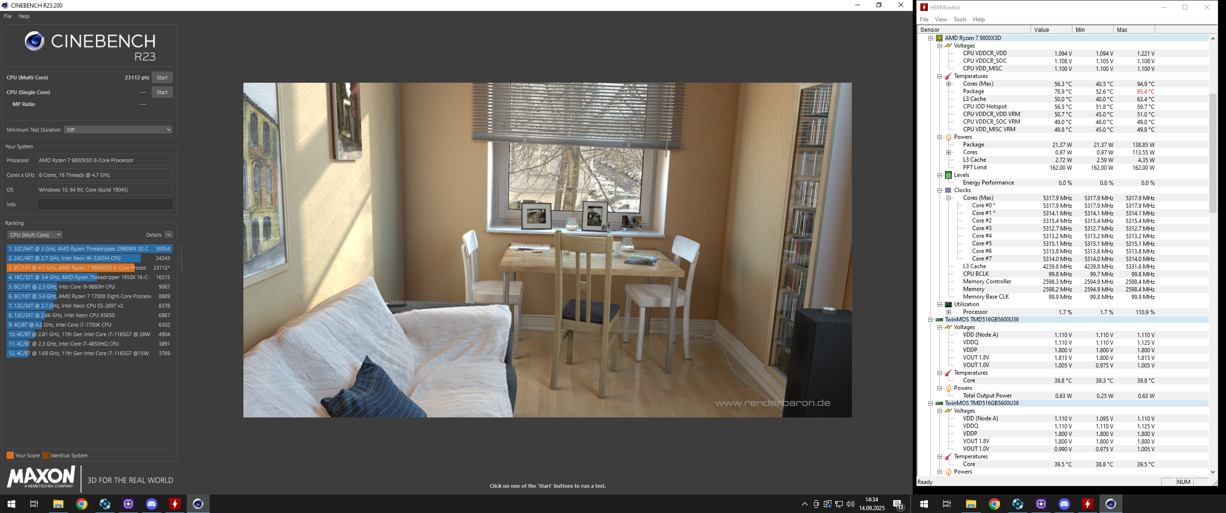The image size is (1226, 513).
Task: Click the Voltages icon under AMD Ryzen 7 9800X3D
Action: click(948, 46)
